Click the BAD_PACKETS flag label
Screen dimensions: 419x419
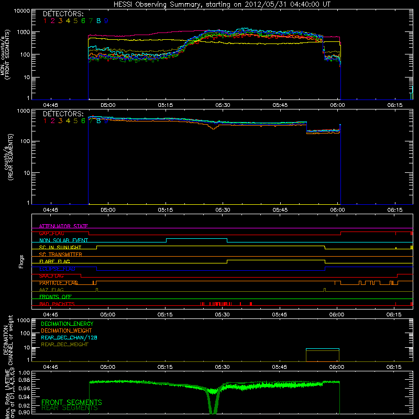point(57,304)
